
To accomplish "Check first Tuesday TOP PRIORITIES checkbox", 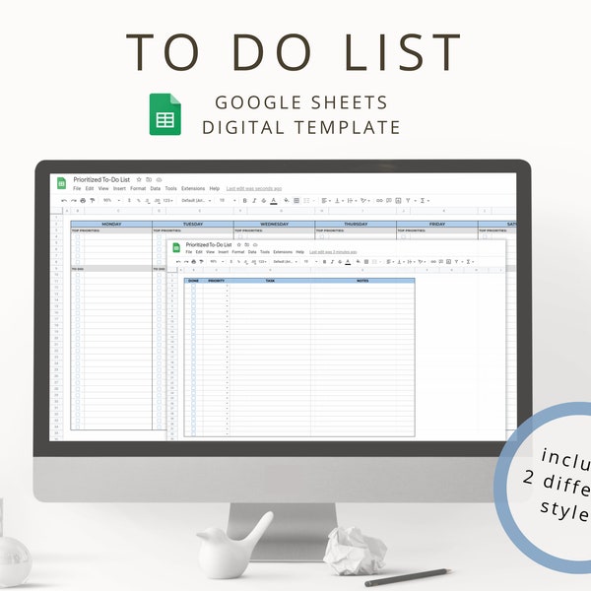I will [159, 236].
